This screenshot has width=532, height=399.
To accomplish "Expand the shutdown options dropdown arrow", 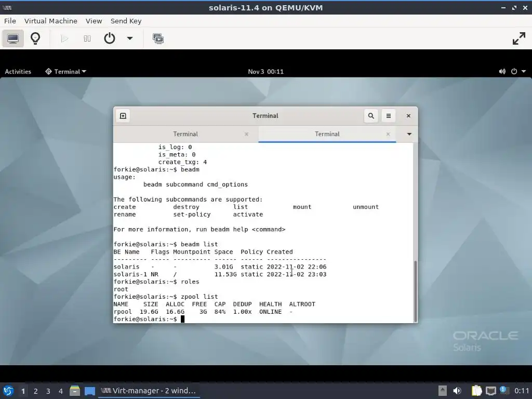I will [x=129, y=38].
